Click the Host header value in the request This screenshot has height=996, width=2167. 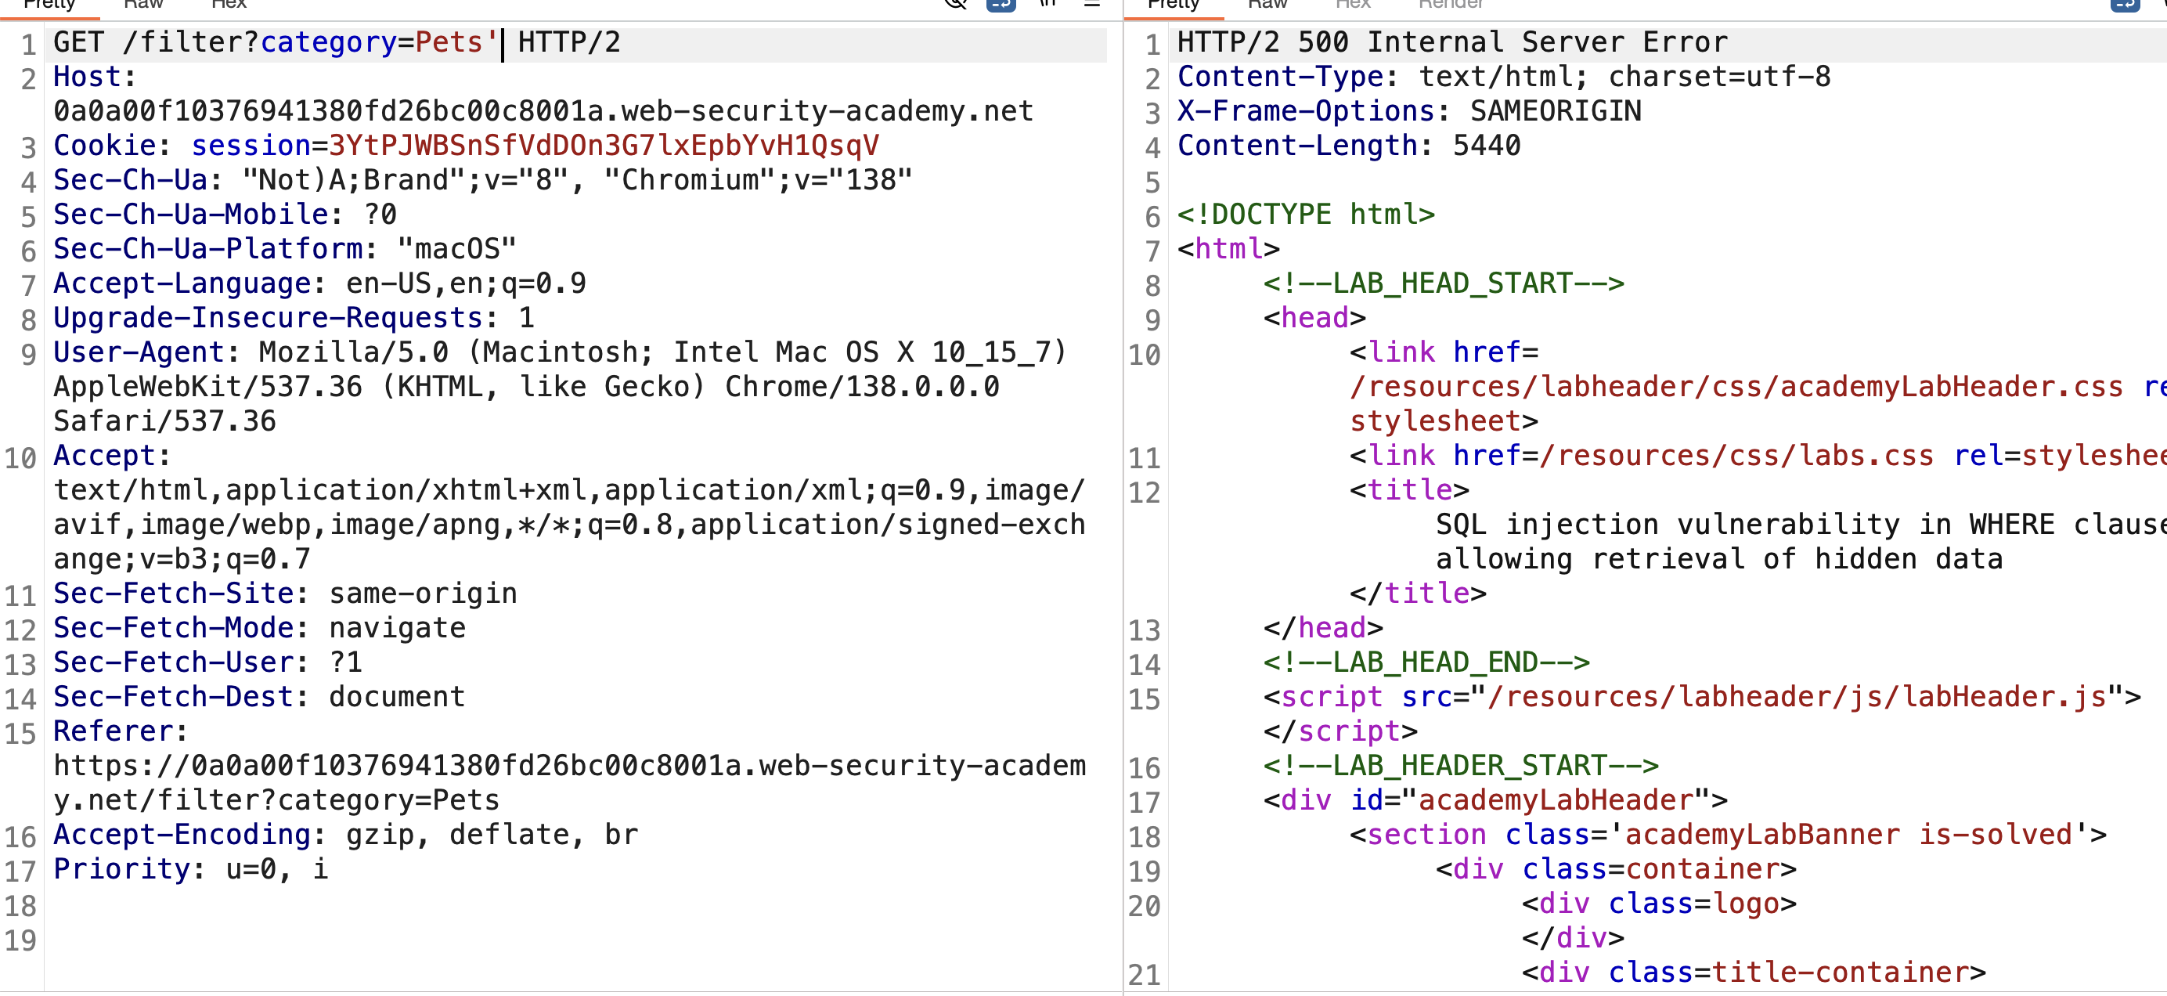coord(543,111)
